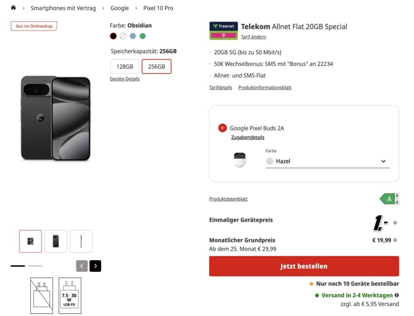Viewport: 414px width, 316px height.
Task: Go to next product image arrow
Action: coord(95,266)
